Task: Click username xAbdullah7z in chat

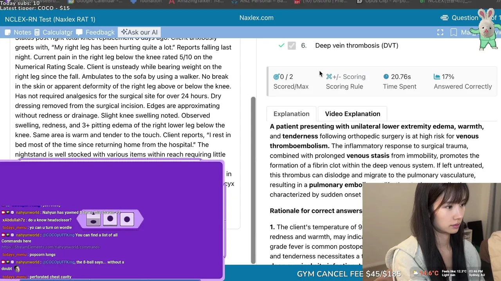Action: pyautogui.click(x=14, y=220)
